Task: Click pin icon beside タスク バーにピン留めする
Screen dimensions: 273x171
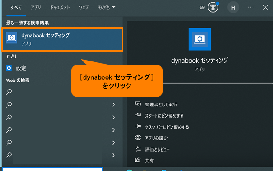Action: 138,126
